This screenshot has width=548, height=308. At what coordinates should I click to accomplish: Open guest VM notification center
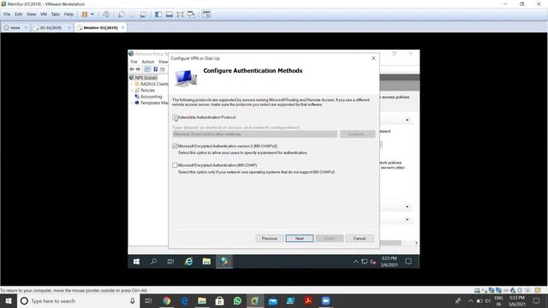(x=408, y=261)
